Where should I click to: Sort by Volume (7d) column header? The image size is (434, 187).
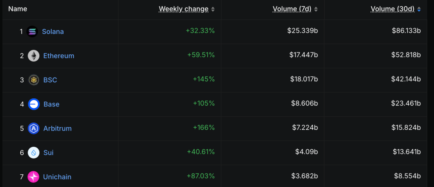(292, 9)
